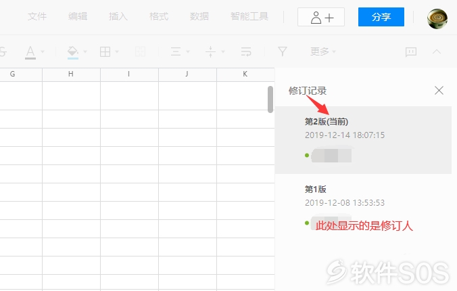Open the 数据 menu
Screen dimensions: 457x291
(199, 17)
